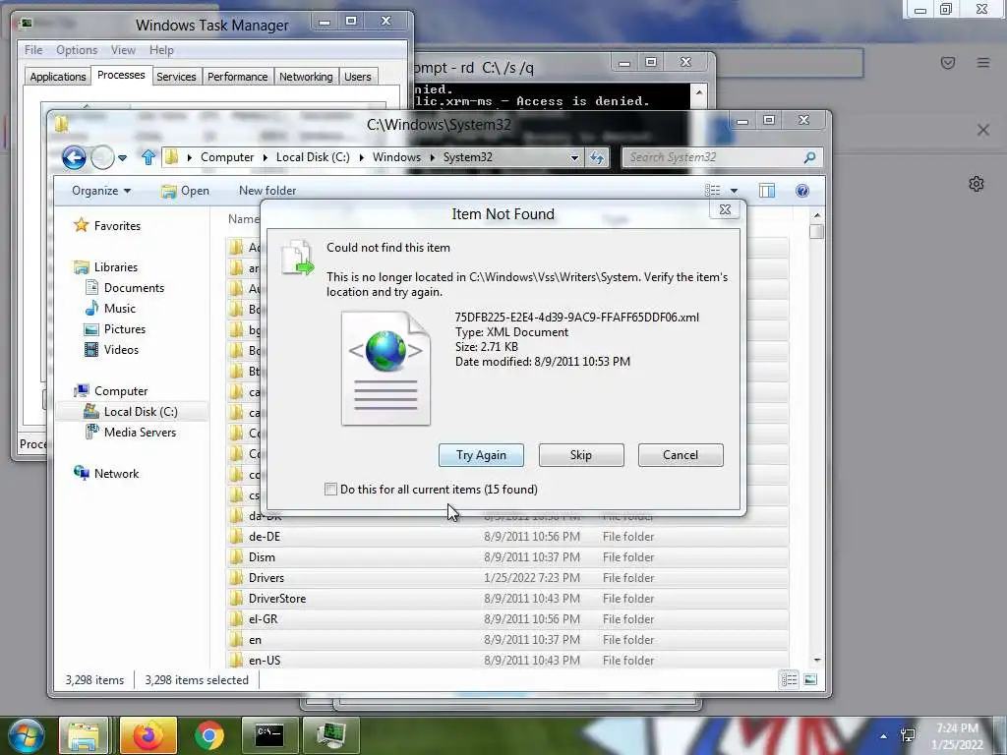Click Explorer large icons status icon
Viewport: 1007px width, 755px height.
(810, 680)
